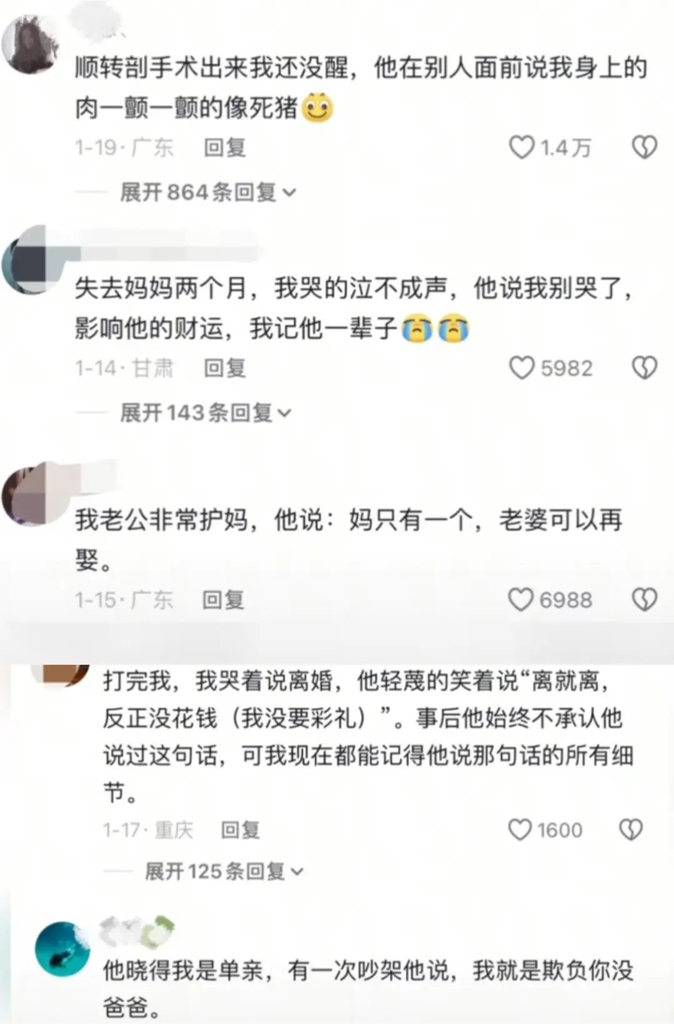Screen dimensions: 674x1024
Task: Open the 我老公非常护妈 commenter's avatar
Action: pos(29,494)
